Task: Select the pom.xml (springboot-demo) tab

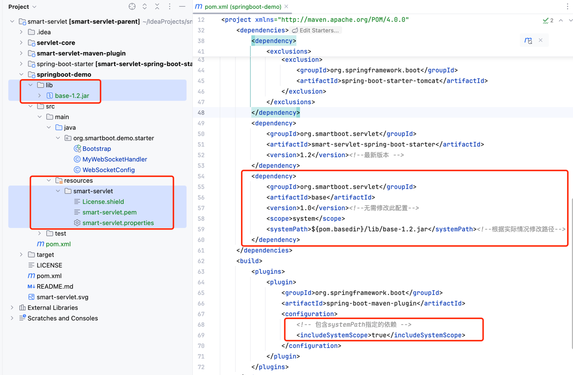Action: [243, 7]
